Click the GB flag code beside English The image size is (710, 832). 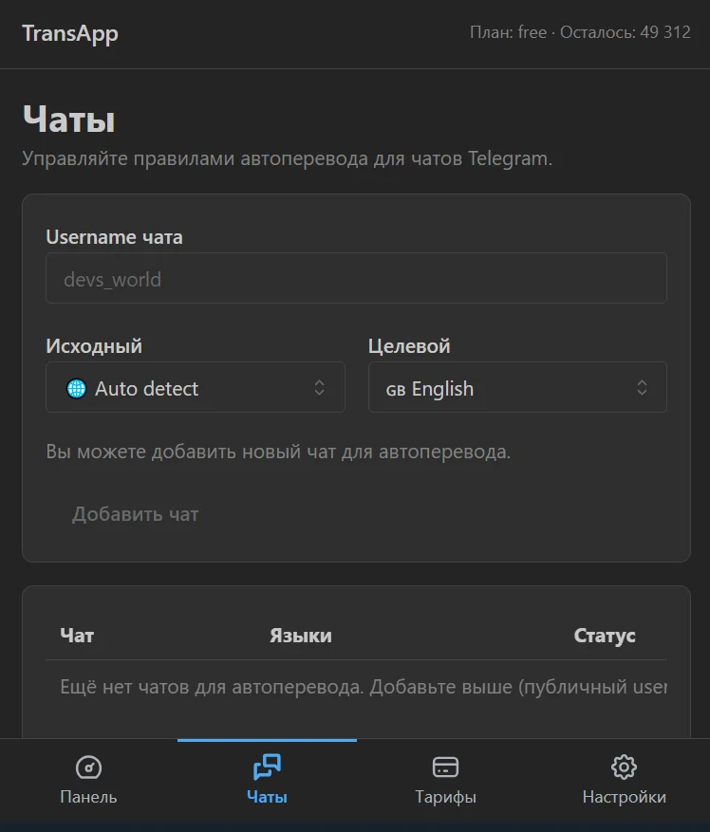(x=396, y=390)
